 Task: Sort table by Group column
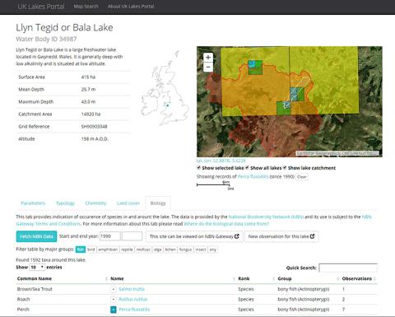point(309,278)
